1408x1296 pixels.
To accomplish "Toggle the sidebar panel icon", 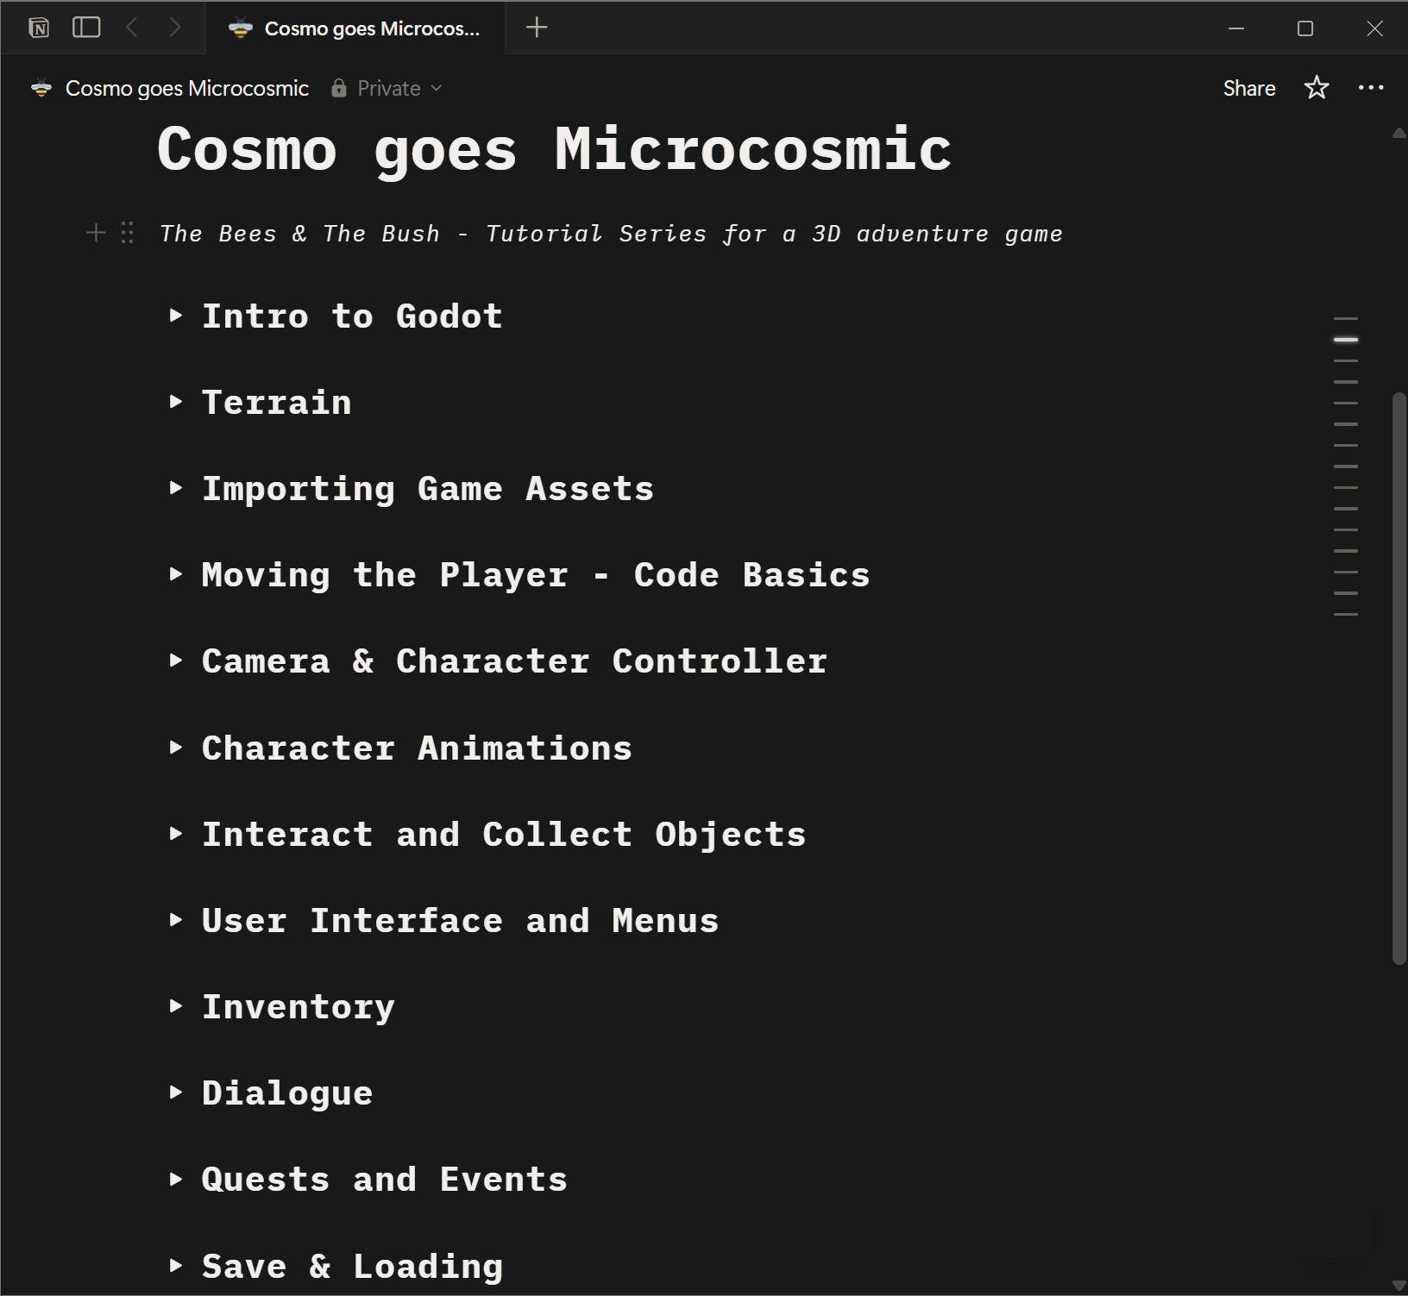I will (86, 28).
